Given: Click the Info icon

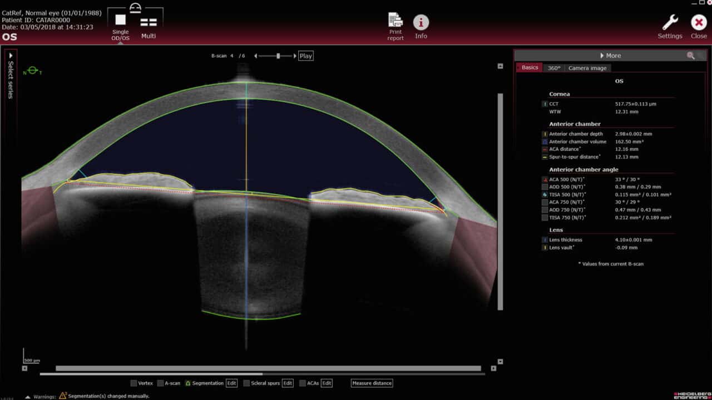Looking at the screenshot, I should 421,22.
